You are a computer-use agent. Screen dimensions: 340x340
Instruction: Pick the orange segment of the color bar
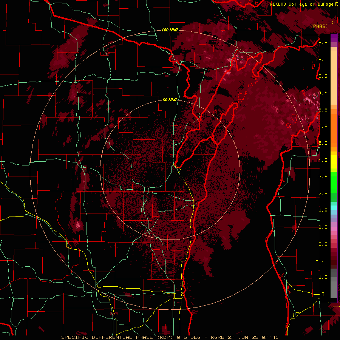[334, 130]
